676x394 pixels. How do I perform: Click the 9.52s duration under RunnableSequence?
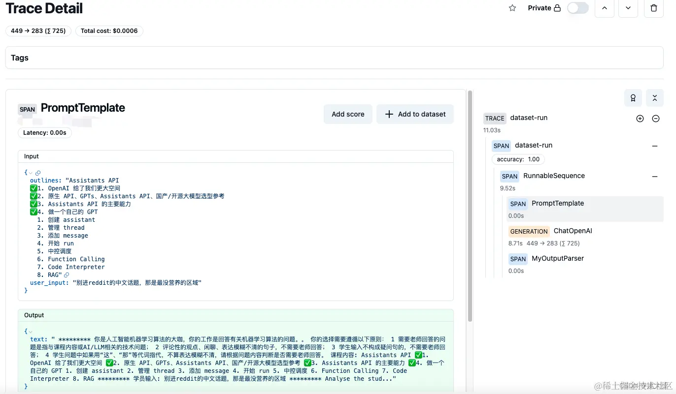[507, 188]
